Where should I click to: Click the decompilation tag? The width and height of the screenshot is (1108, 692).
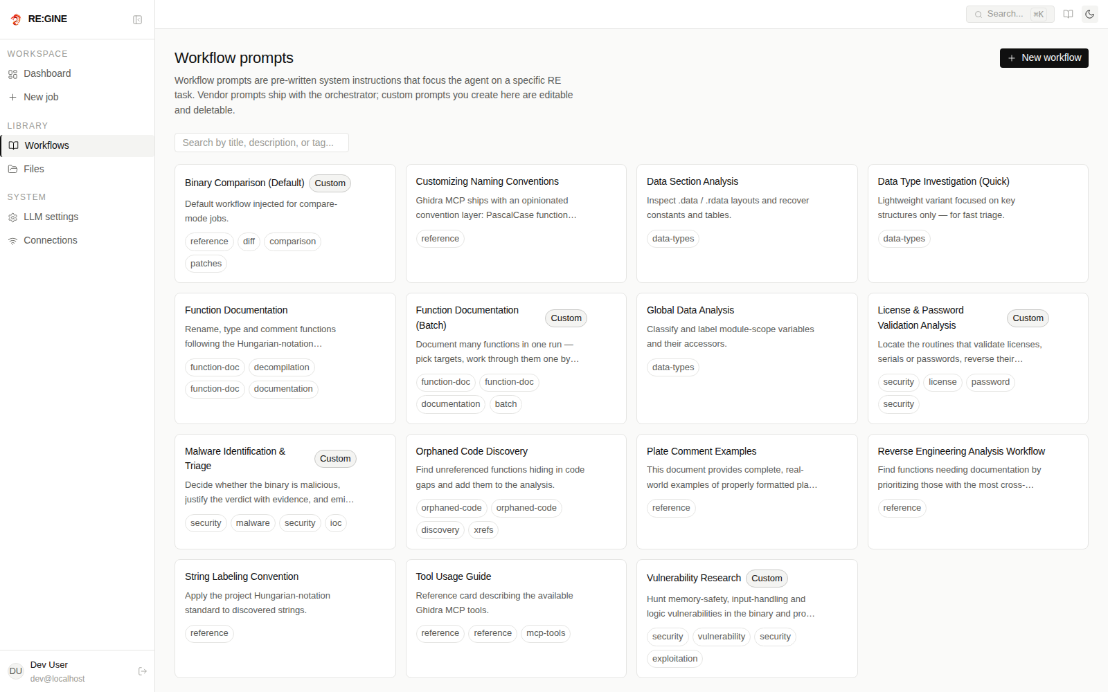click(281, 367)
